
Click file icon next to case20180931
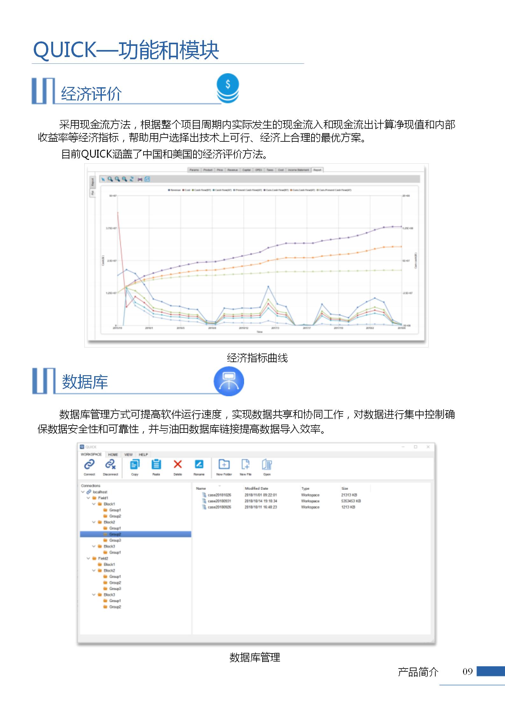coord(204,501)
